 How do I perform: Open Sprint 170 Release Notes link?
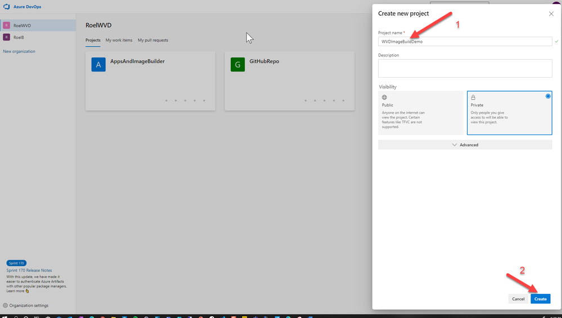29,270
